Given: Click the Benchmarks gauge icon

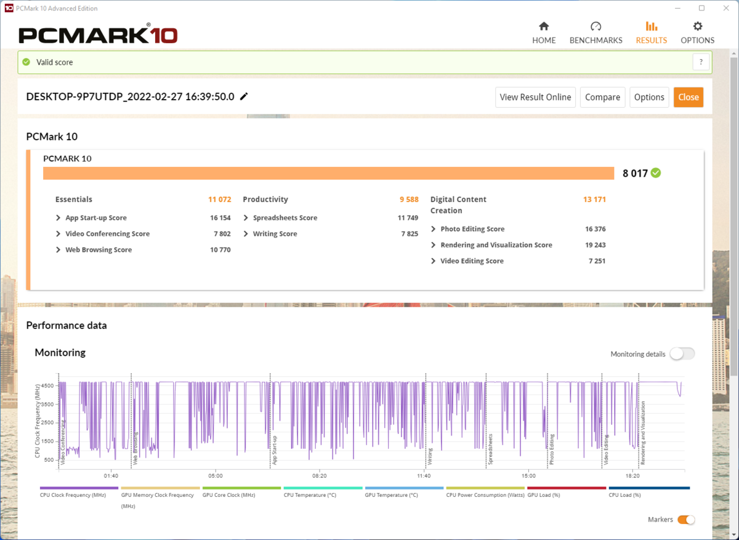Looking at the screenshot, I should pyautogui.click(x=596, y=26).
